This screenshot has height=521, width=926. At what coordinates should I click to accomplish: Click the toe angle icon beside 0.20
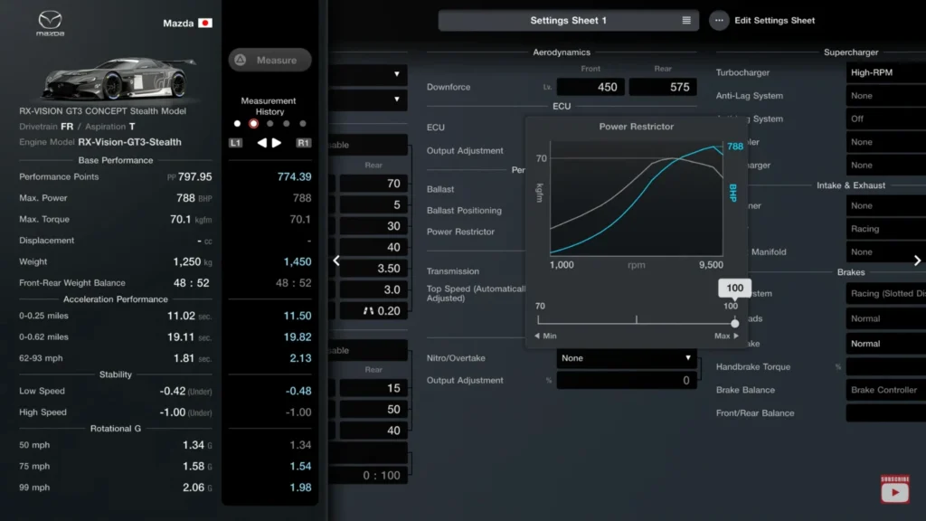point(369,311)
